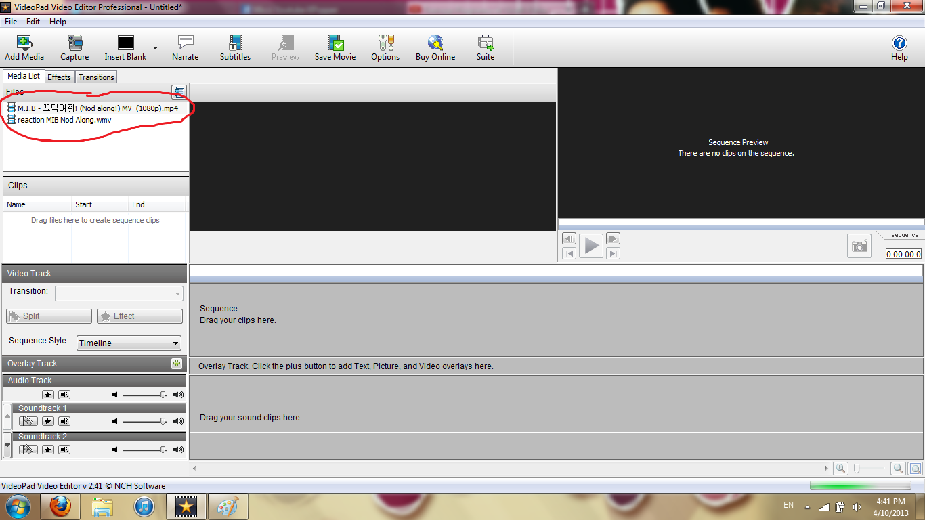Click the Start column header in Clips
The height and width of the screenshot is (520, 925).
point(100,204)
